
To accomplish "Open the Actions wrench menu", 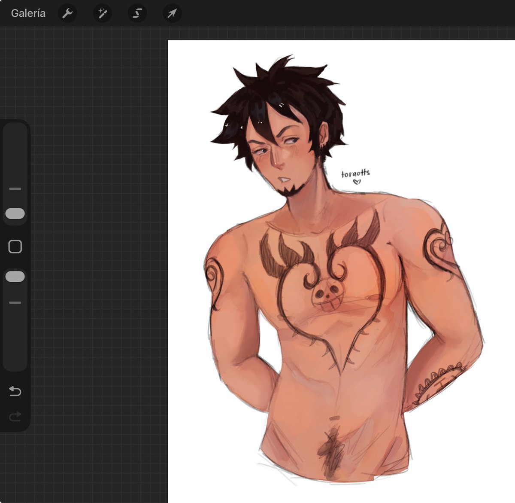I will [67, 13].
